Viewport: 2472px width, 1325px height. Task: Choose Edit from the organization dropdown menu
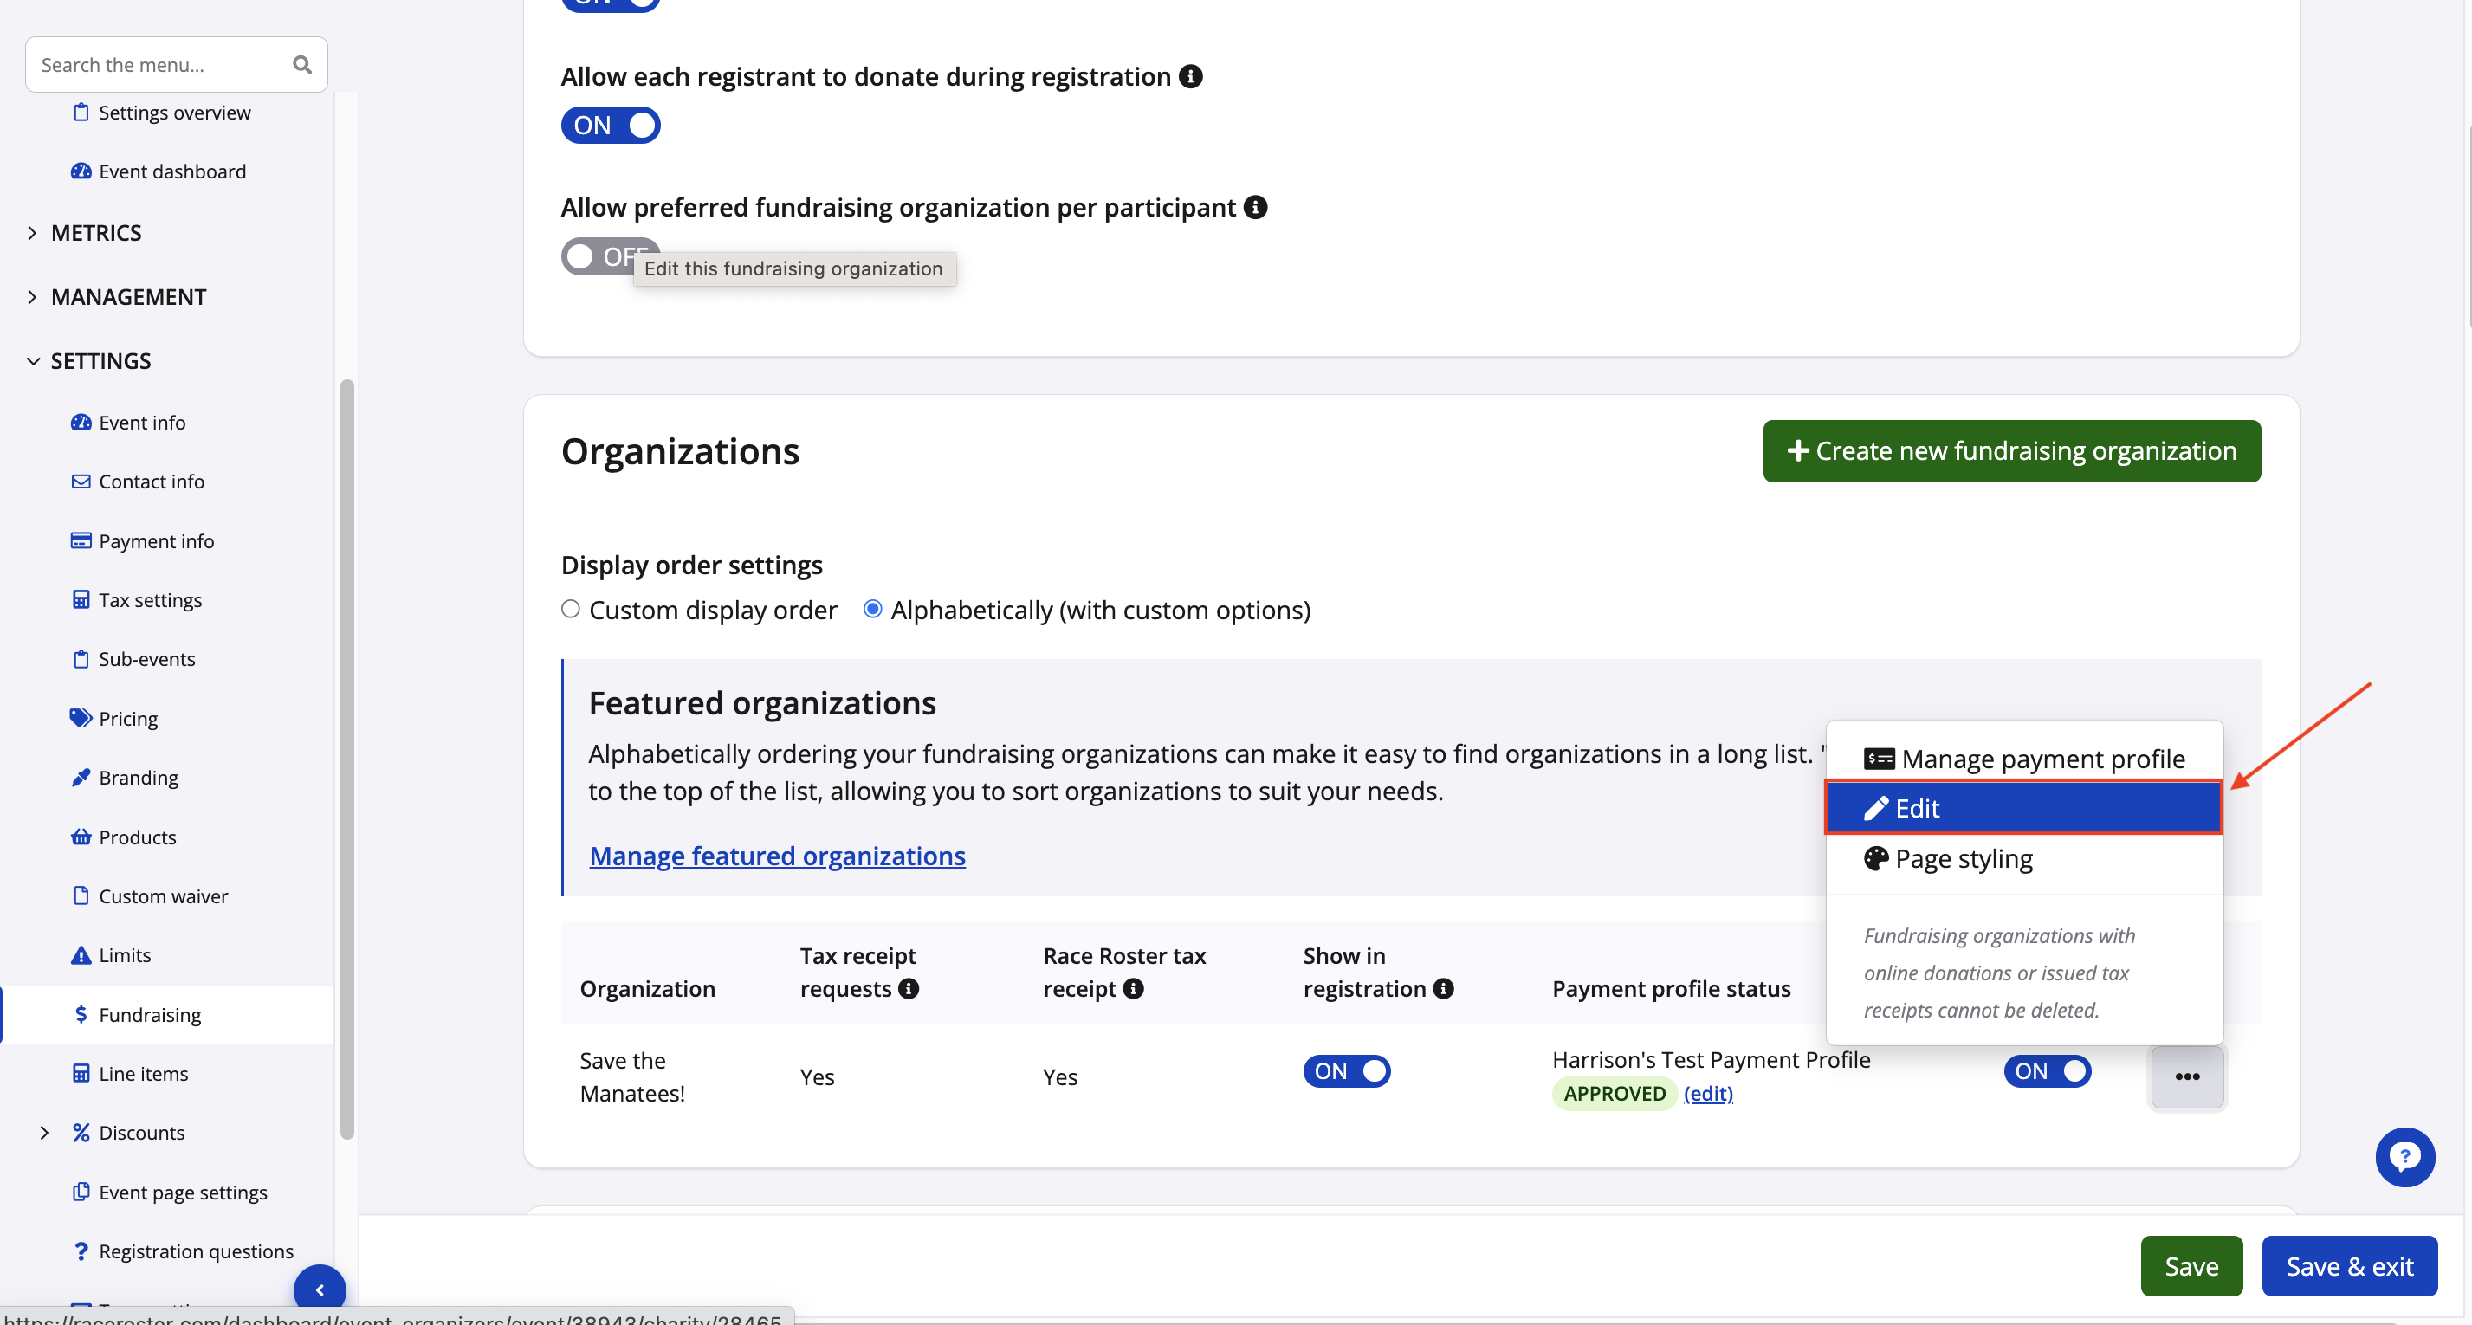click(x=2022, y=808)
